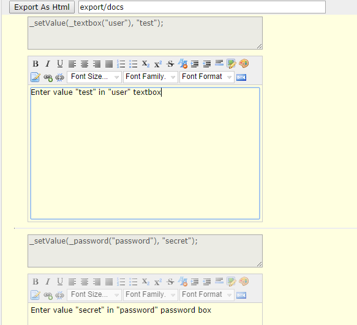Click add link icon in first editor

point(48,77)
